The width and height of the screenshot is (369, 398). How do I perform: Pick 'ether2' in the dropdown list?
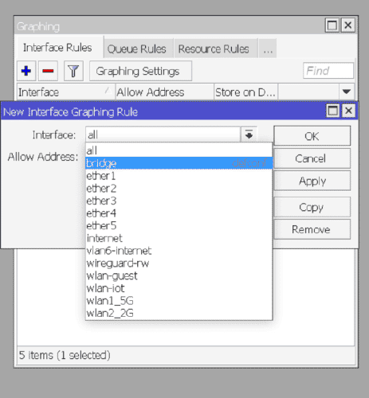[x=179, y=188]
